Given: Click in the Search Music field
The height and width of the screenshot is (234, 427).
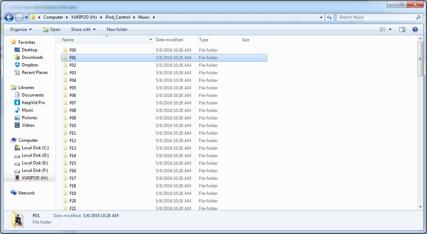Looking at the screenshot, I should point(376,17).
